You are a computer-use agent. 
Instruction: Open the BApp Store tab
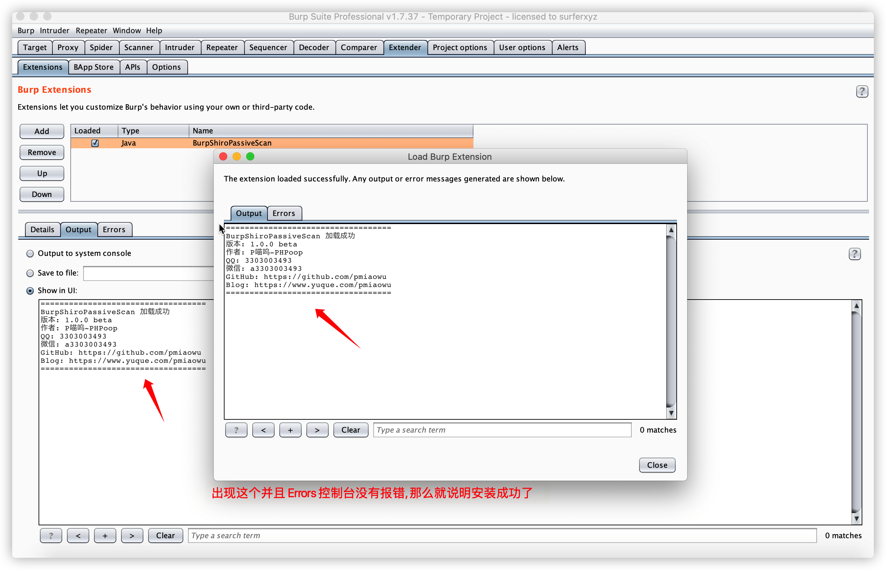coord(93,67)
